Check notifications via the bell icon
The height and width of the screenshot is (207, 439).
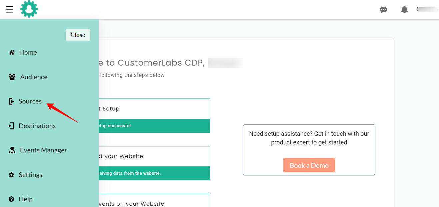(x=404, y=9)
